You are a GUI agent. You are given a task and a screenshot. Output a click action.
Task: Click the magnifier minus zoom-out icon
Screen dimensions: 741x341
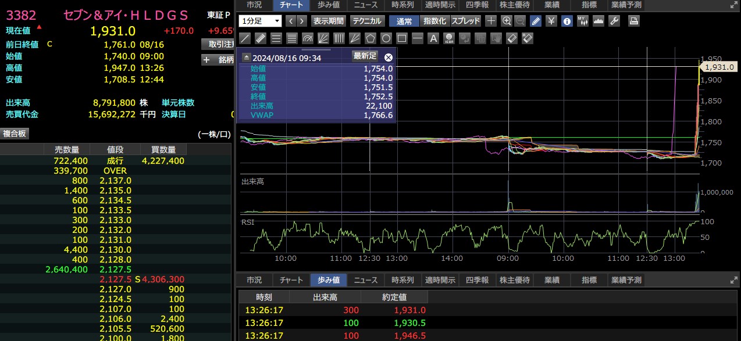(519, 21)
